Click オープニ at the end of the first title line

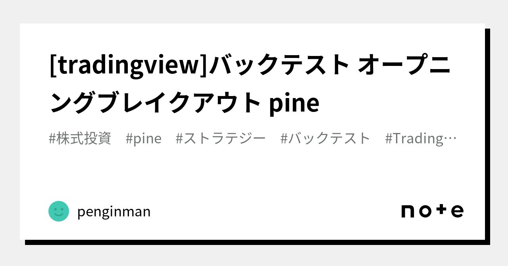tap(404, 65)
